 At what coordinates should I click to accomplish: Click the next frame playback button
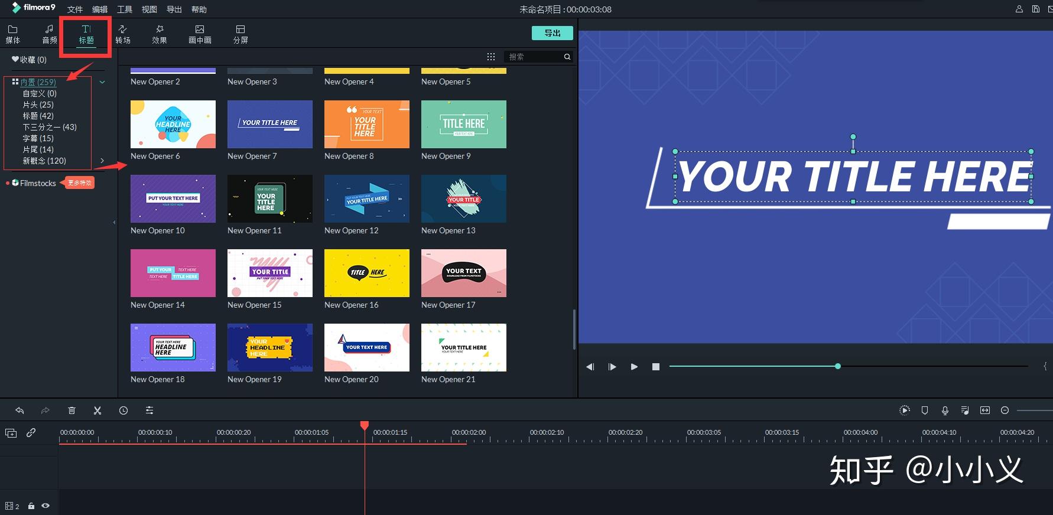coord(612,367)
